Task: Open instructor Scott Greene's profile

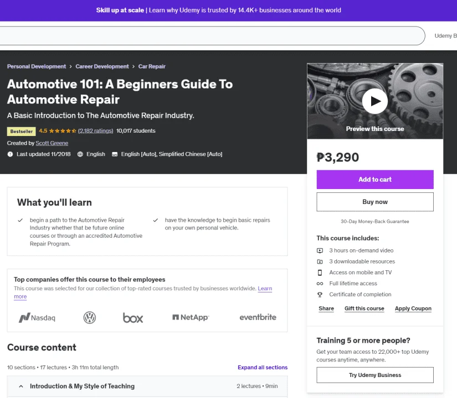Action: coord(52,143)
